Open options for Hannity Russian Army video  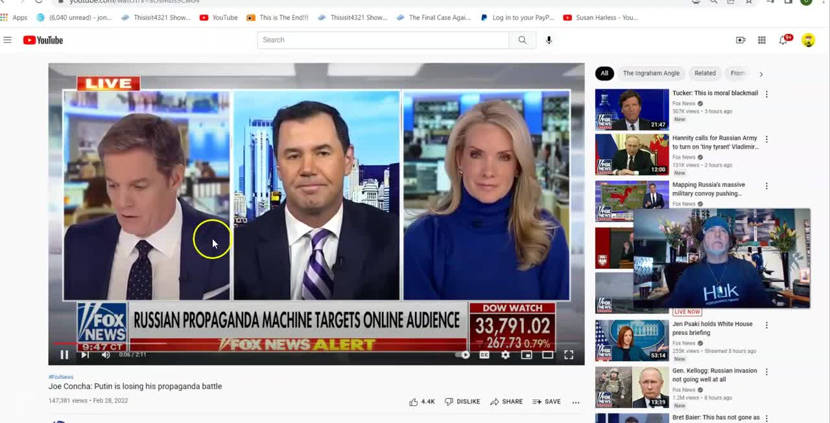766,139
